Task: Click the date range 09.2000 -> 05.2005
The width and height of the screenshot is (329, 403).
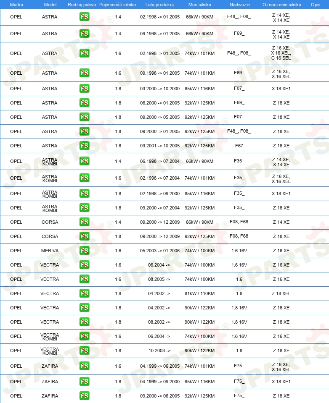Action: pos(160,117)
